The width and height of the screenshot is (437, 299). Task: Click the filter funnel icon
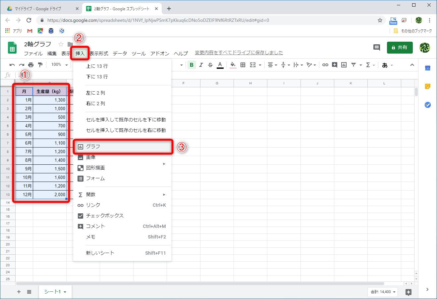coord(354,65)
